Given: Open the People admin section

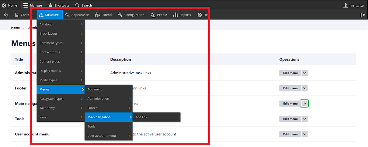Looking at the screenshot, I should [159, 15].
